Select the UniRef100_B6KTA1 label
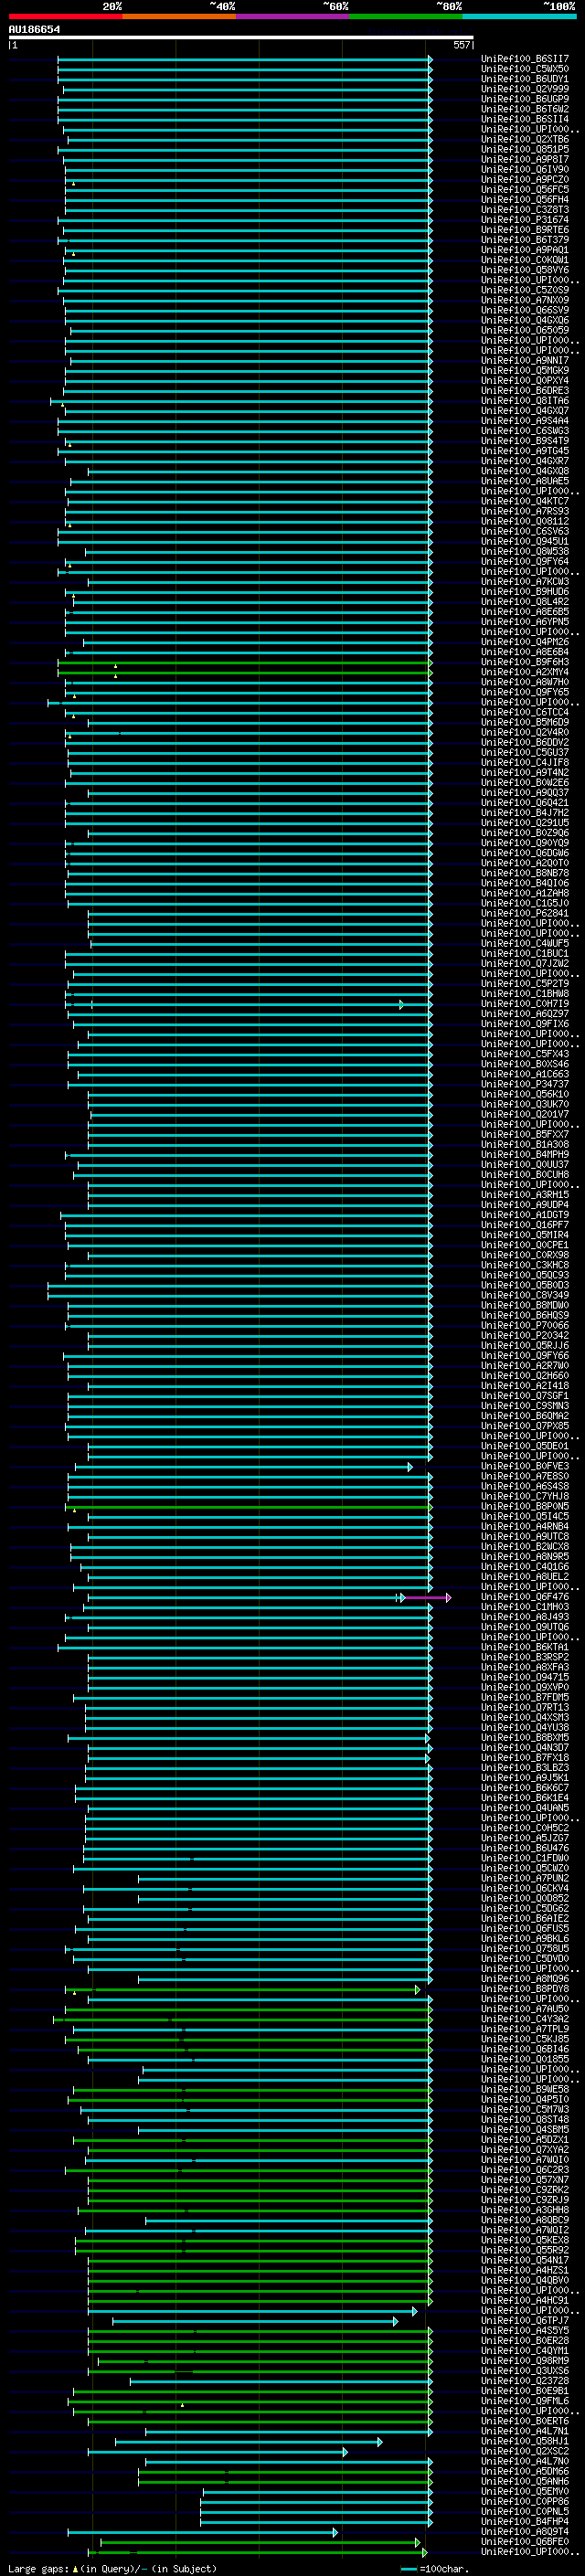Viewport: 585px width, 2576px height. (525, 1647)
